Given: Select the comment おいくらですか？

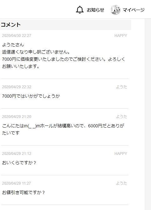Looking at the screenshot, I should [19, 163].
